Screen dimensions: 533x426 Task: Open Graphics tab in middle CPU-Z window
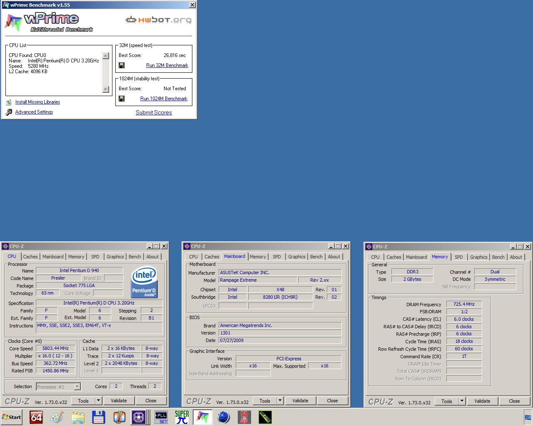(296, 257)
